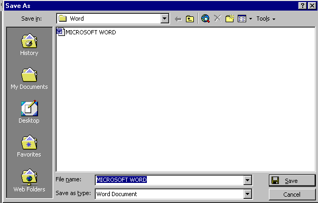Expand the Views dropdown arrow
The height and width of the screenshot is (203, 318).
pos(251,19)
